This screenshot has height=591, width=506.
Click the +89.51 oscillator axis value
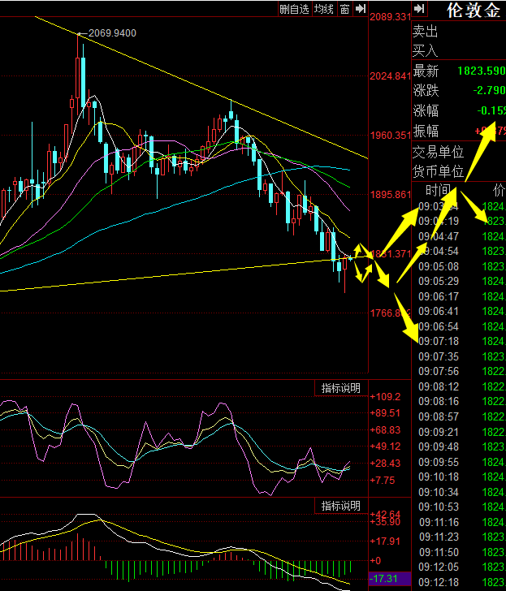385,413
